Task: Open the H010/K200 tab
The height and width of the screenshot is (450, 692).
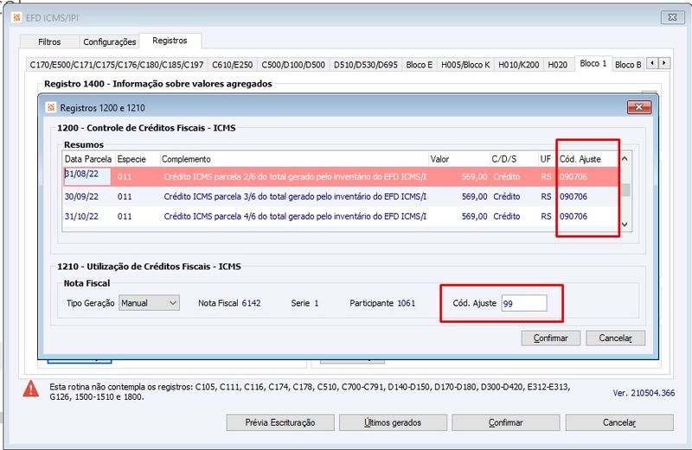Action: pyautogui.click(x=518, y=65)
